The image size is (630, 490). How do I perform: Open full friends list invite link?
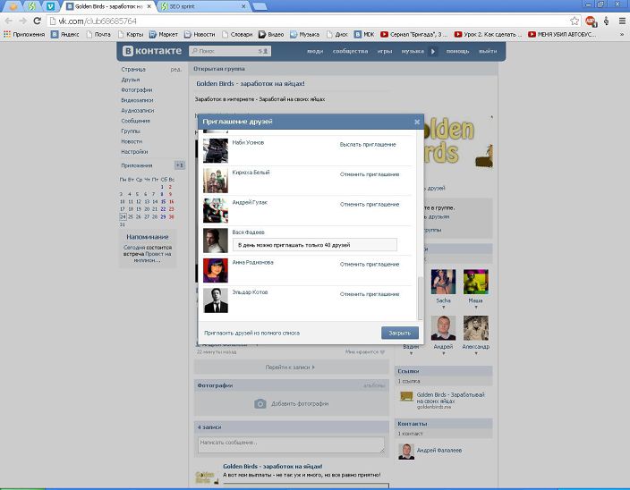[251, 333]
